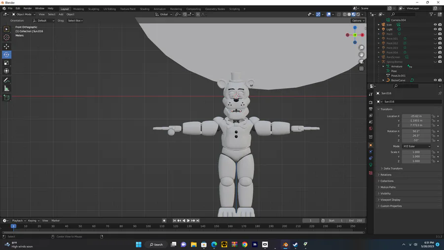The width and height of the screenshot is (444, 250).
Task: Toggle visibility of the Light item
Action: pyautogui.click(x=435, y=29)
